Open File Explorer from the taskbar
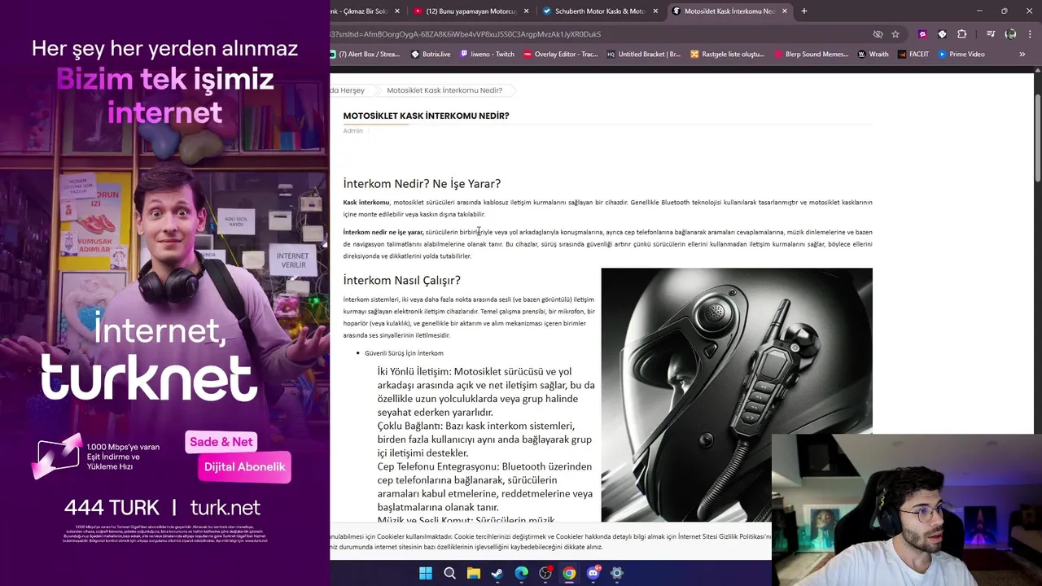 click(x=473, y=573)
